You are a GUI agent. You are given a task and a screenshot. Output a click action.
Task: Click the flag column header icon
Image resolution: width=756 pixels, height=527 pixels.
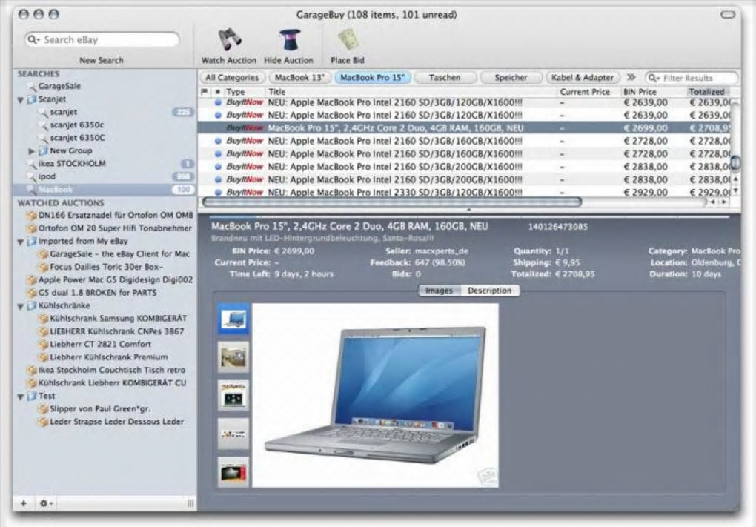205,92
